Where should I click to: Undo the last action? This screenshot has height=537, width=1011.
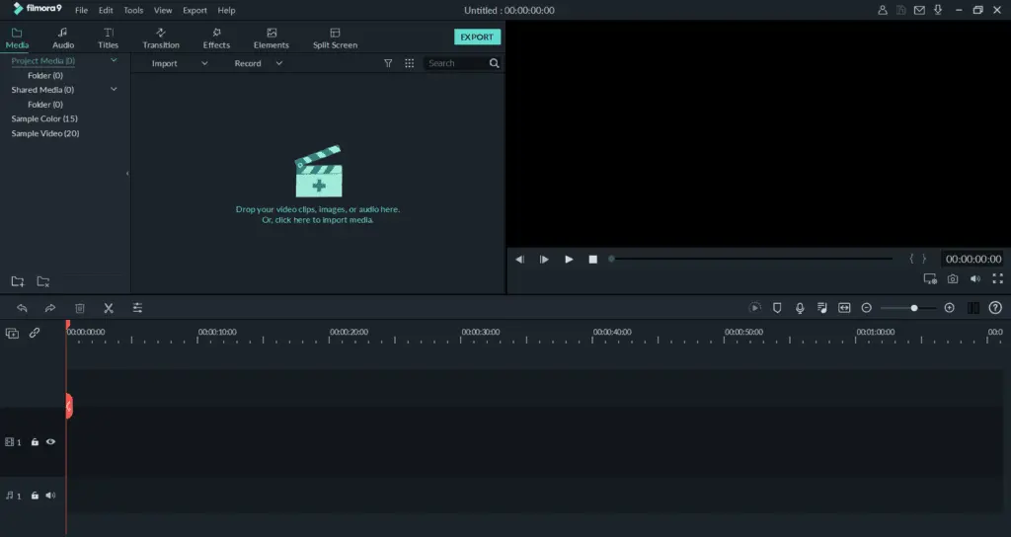(22, 308)
